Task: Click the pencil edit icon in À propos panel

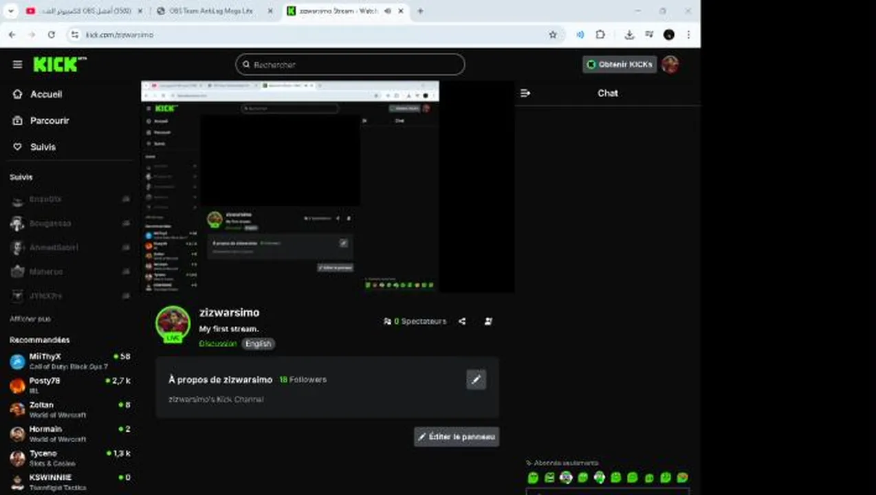Action: [477, 379]
